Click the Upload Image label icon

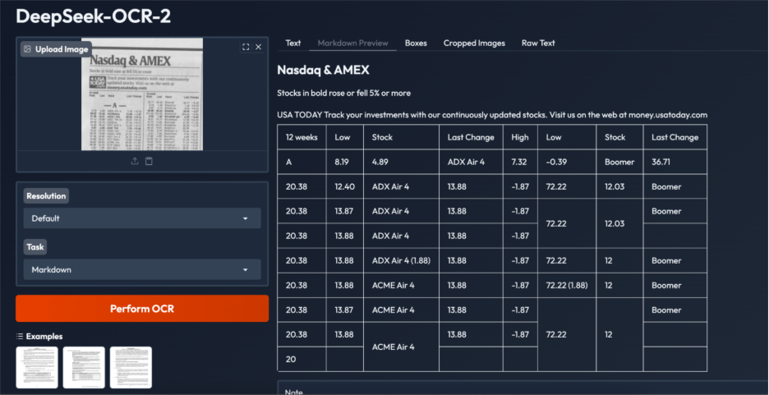[x=27, y=49]
